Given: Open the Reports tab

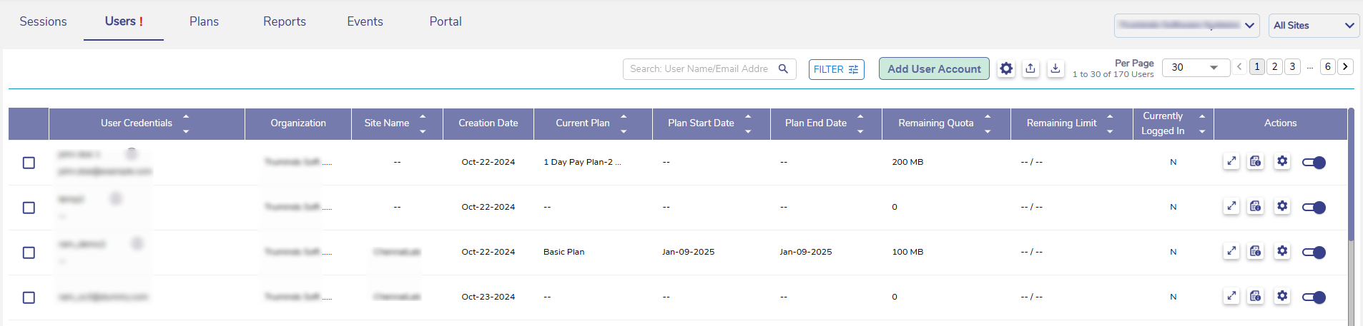Looking at the screenshot, I should click(284, 21).
